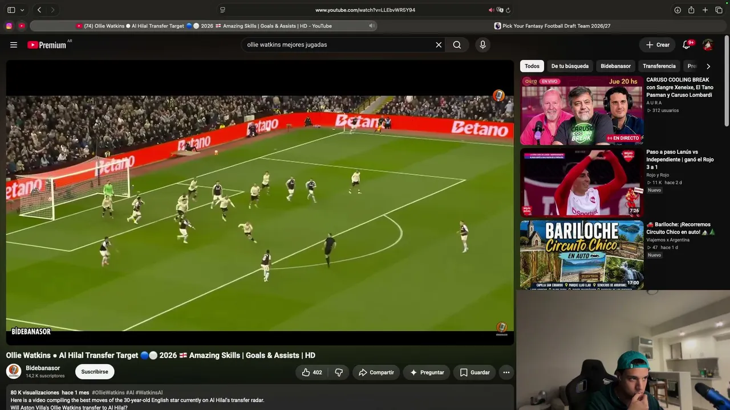Image resolution: width=730 pixels, height=410 pixels.
Task: Click the video player area
Action: [x=259, y=202]
